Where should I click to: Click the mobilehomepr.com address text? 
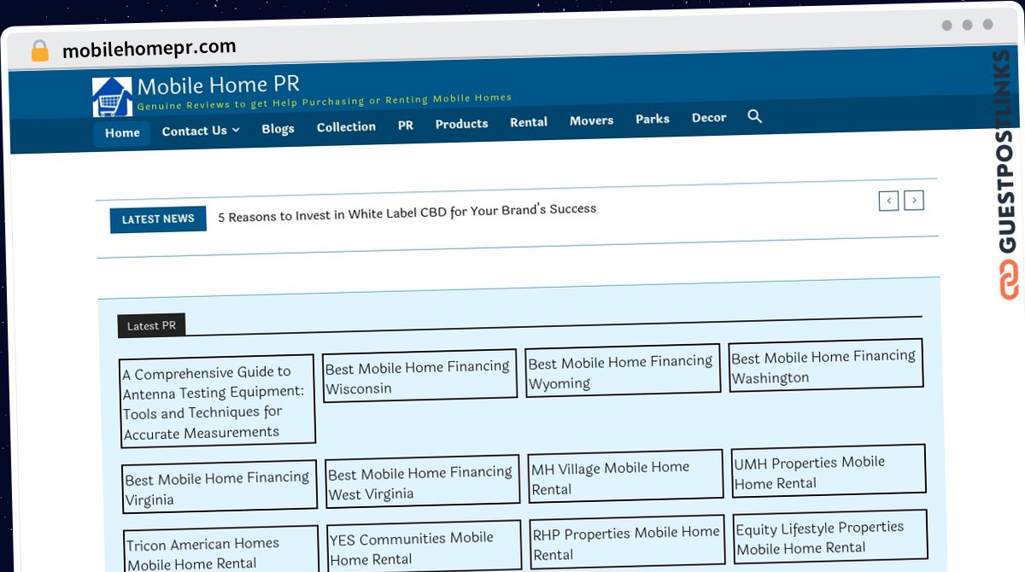(x=149, y=49)
